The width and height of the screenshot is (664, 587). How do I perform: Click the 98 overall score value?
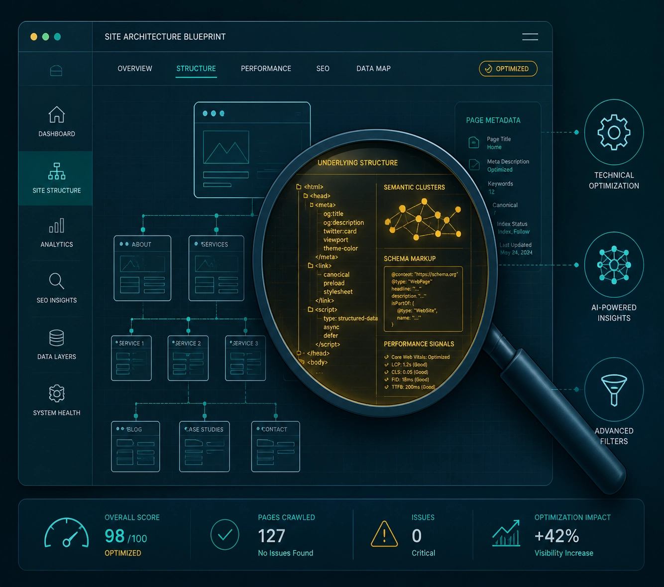[x=114, y=536]
